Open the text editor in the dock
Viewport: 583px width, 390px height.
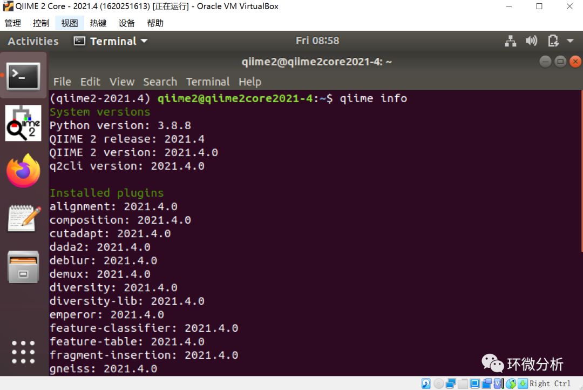pos(23,218)
